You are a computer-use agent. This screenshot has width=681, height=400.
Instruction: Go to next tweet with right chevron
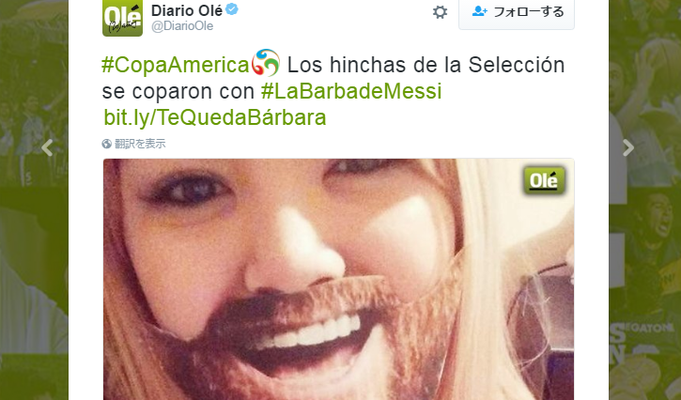628,147
